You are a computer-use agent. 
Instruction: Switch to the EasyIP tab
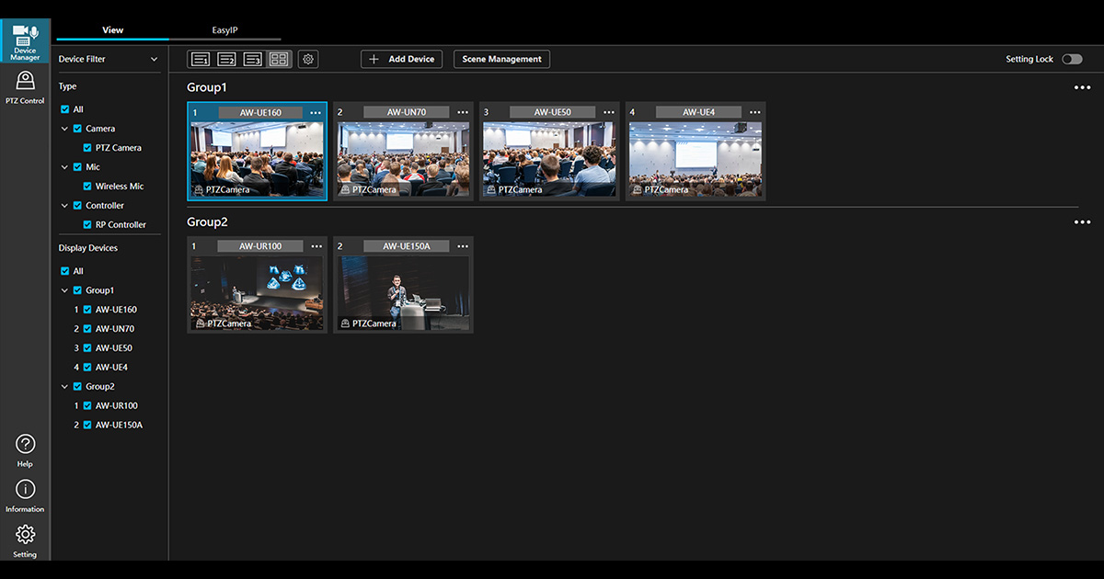point(225,29)
